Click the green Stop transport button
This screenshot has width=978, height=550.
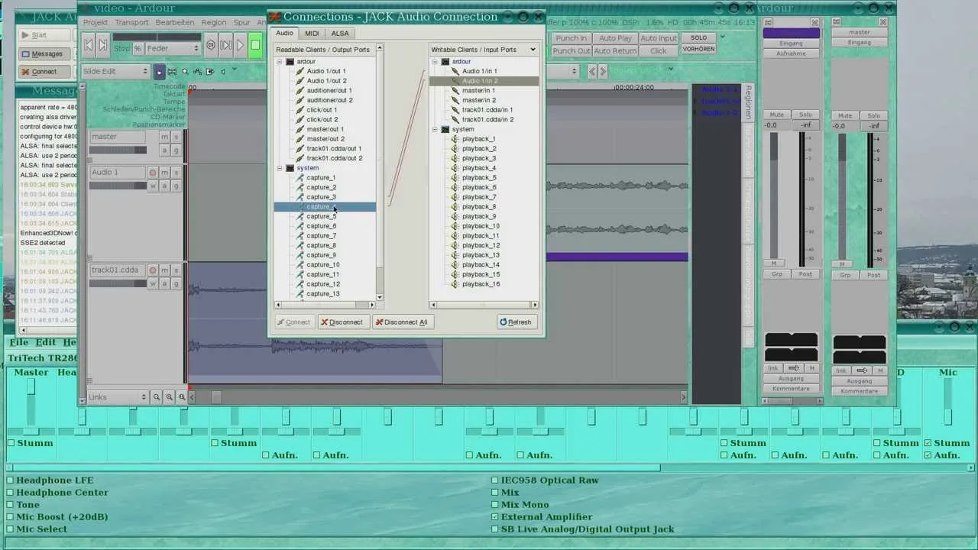pyautogui.click(x=255, y=45)
